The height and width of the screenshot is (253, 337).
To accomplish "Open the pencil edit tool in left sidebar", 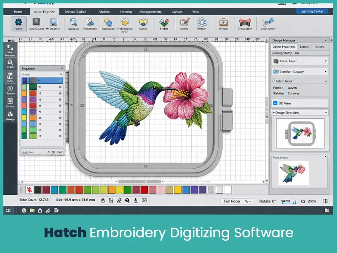I will (x=10, y=77).
